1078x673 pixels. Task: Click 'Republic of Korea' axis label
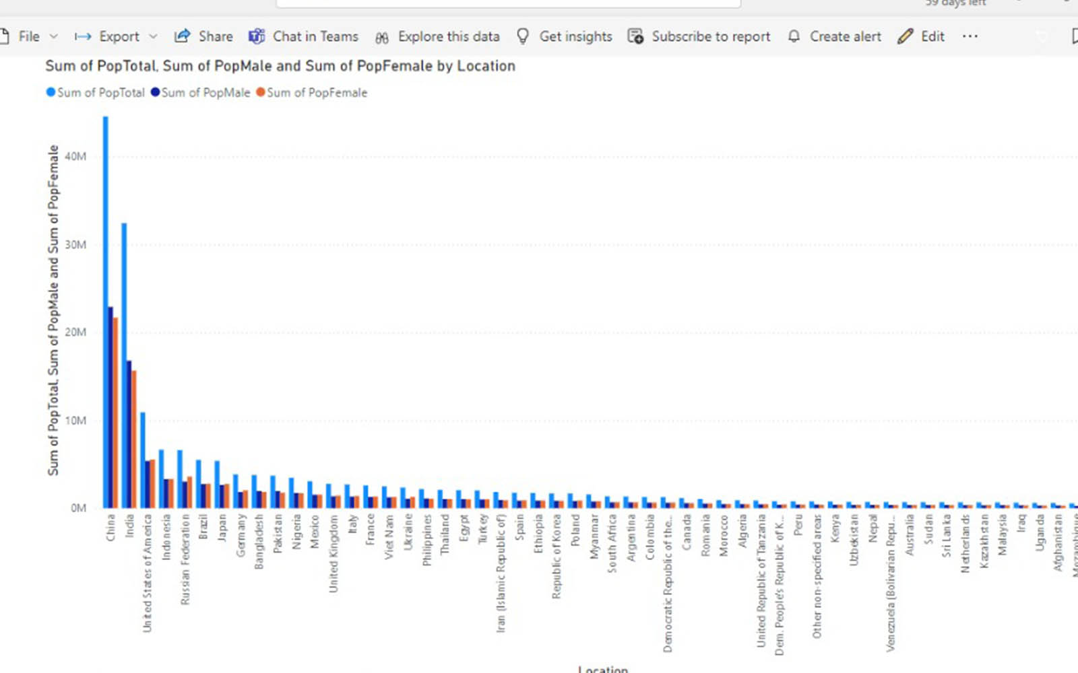coord(557,557)
